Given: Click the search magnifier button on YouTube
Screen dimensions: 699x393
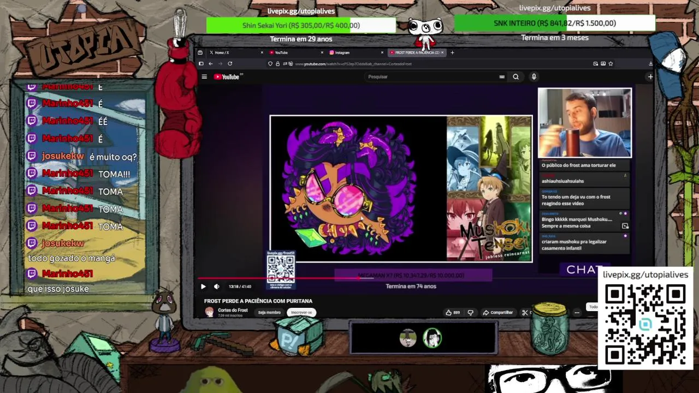Looking at the screenshot, I should pos(516,77).
